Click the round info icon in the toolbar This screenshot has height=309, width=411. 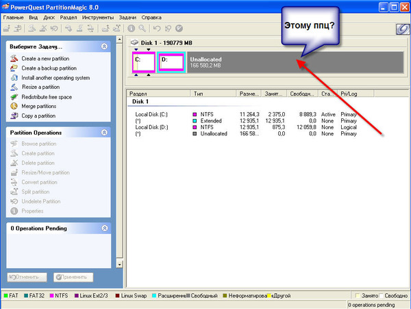132,28
